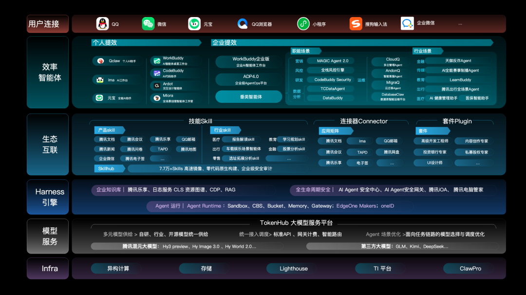The image size is (526, 295).
Task: Click the red Qclaw icon
Action: 100,61
